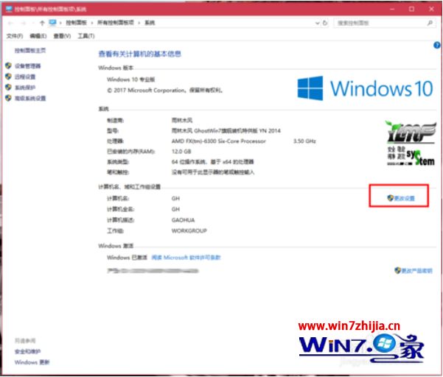The image size is (443, 377).
Task: Read 阅读 Microsoft 软件许可条款 link
Action: pos(186,258)
